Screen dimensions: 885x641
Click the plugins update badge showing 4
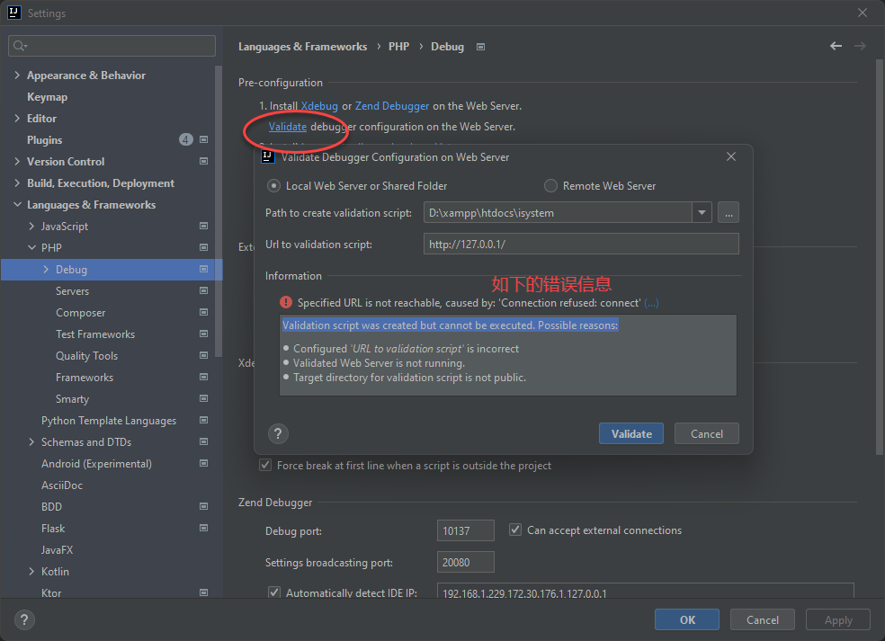tap(185, 139)
